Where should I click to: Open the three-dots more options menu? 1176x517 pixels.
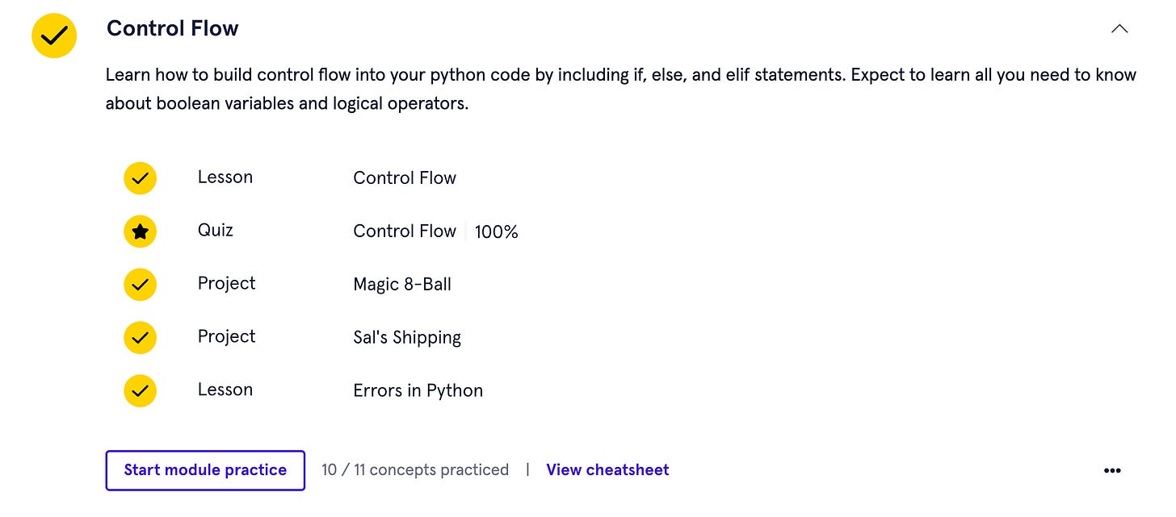(1112, 471)
